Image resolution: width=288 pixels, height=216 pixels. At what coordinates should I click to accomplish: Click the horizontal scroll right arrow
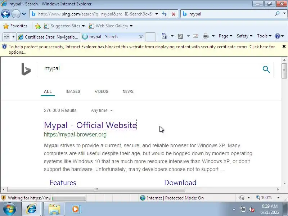click(278, 189)
